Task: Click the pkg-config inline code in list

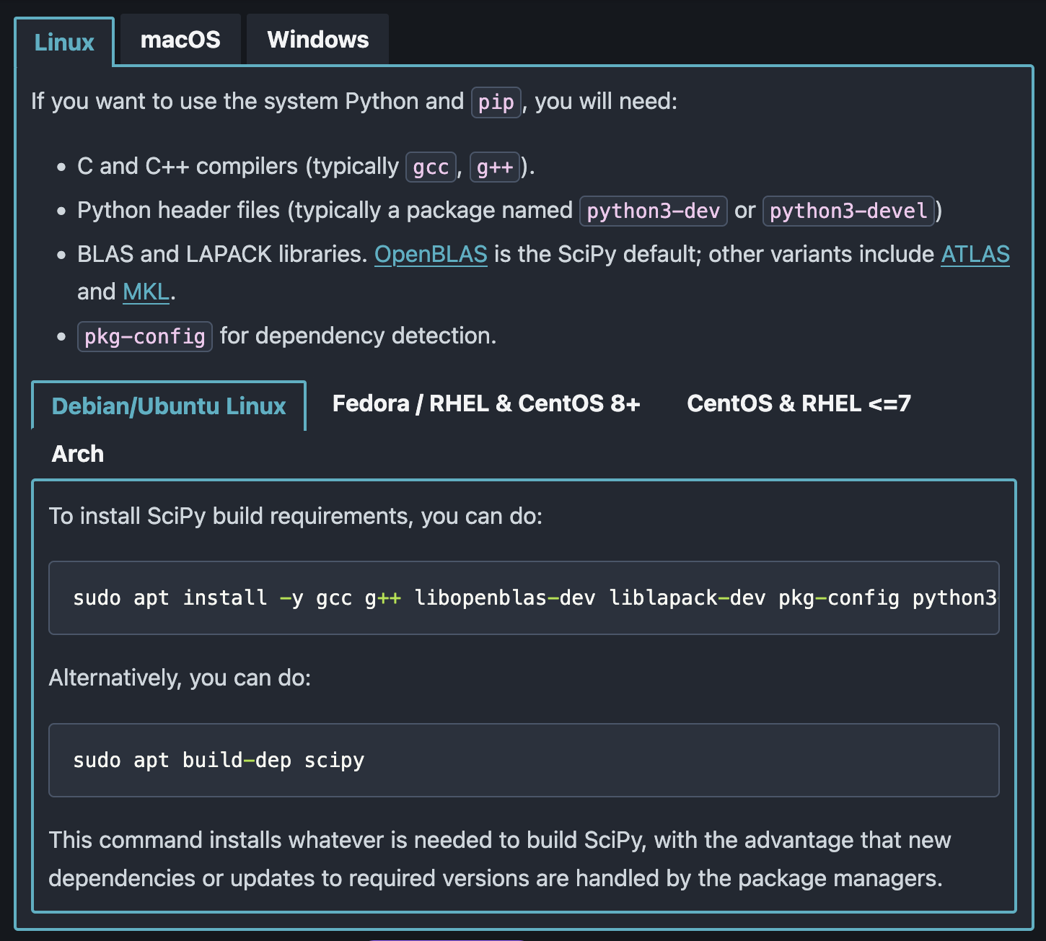Action: (145, 336)
